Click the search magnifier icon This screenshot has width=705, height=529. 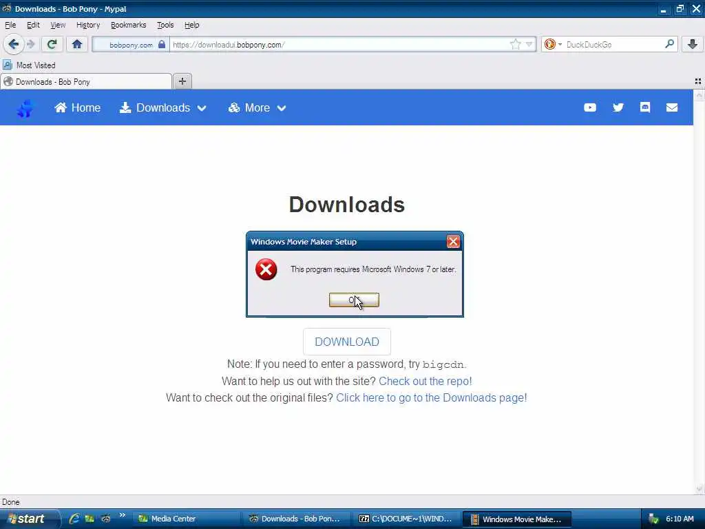669,44
